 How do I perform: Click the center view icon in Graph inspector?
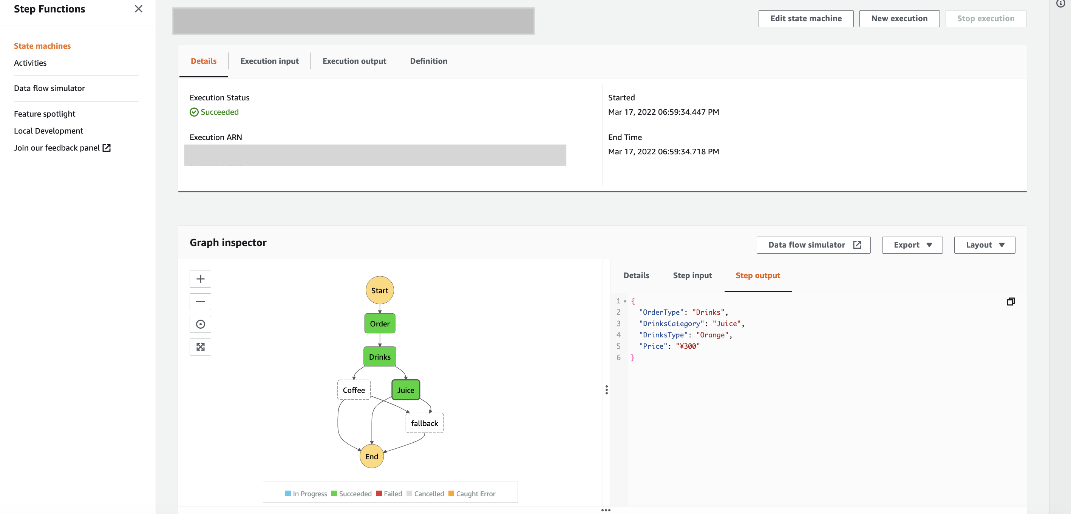[200, 324]
